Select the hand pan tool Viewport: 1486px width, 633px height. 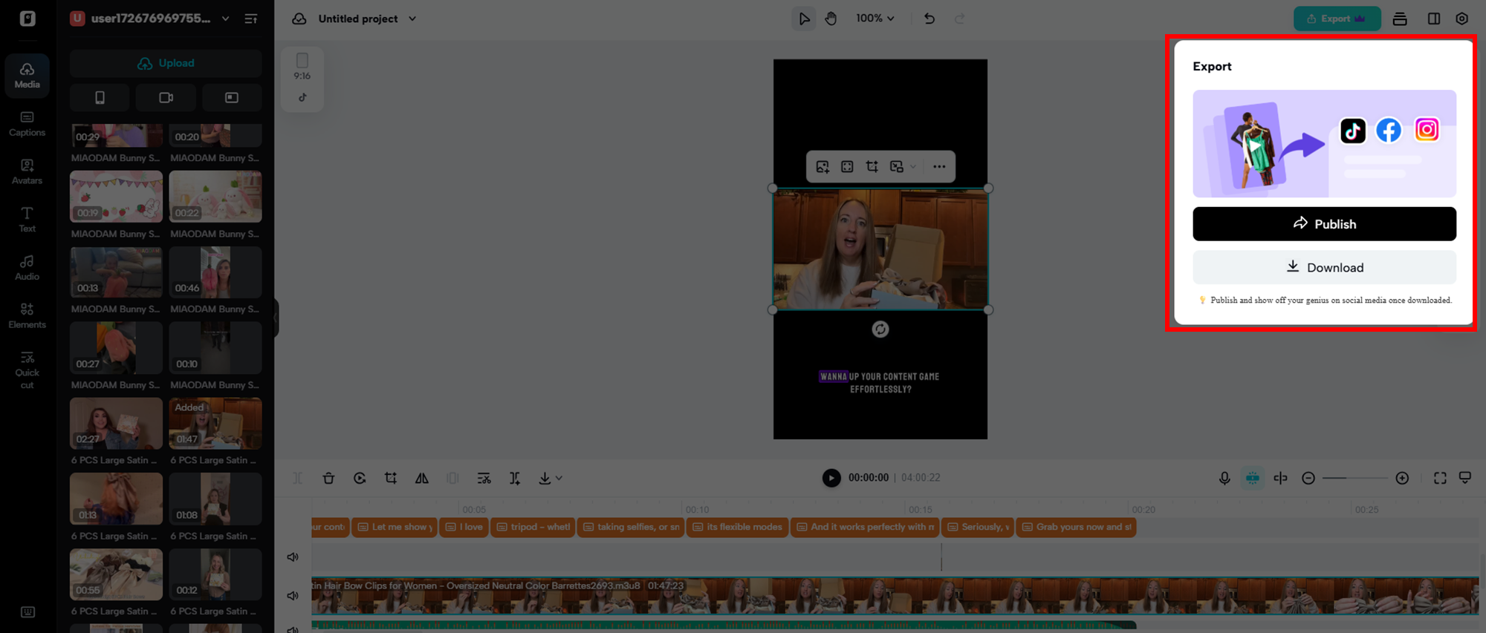tap(831, 19)
